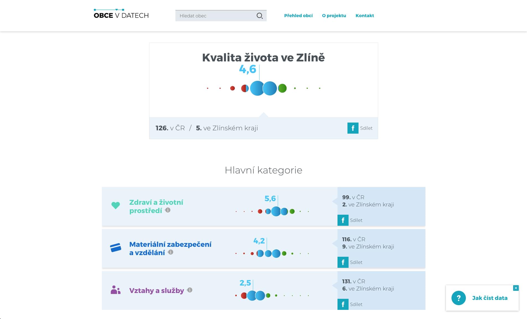Click Facebook share icon in Zdraví row
Viewport: 527px width, 319px height.
coord(343,220)
